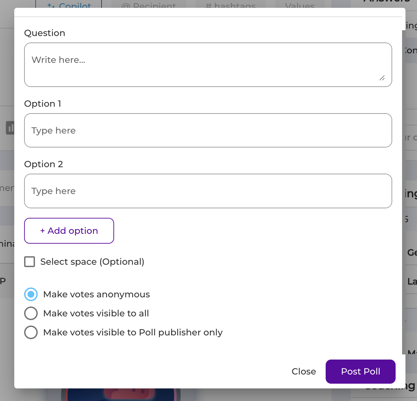
Task: Click the Question text area
Action: pyautogui.click(x=208, y=65)
